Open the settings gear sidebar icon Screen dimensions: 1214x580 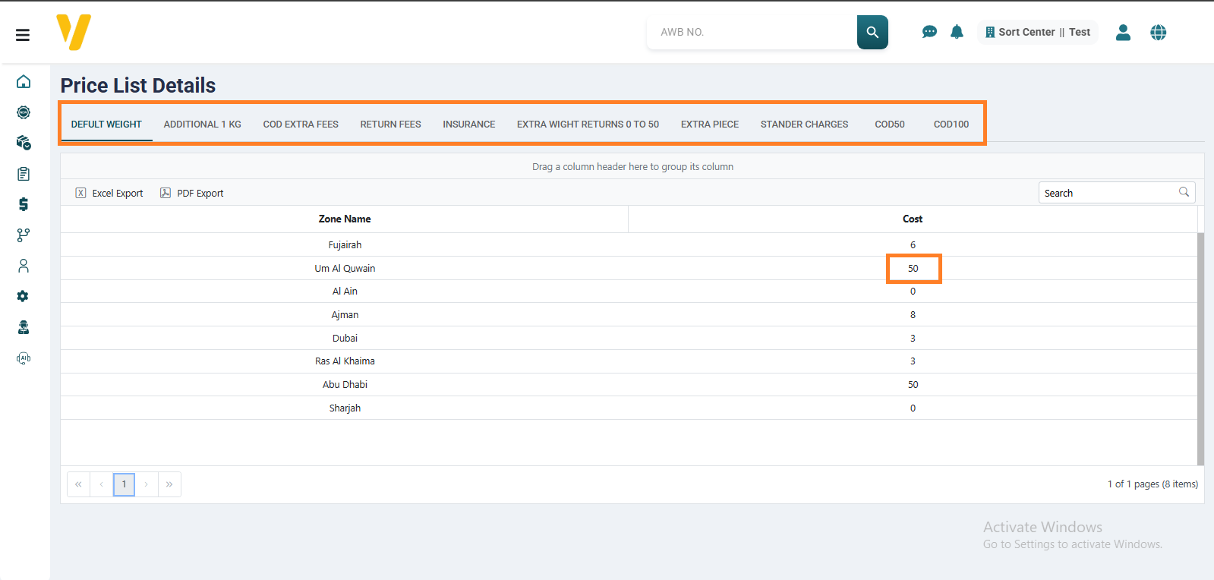pos(24,296)
